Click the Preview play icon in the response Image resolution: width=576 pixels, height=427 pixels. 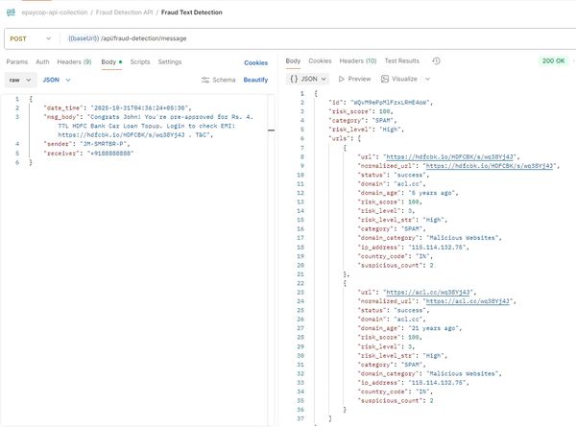pyautogui.click(x=342, y=79)
